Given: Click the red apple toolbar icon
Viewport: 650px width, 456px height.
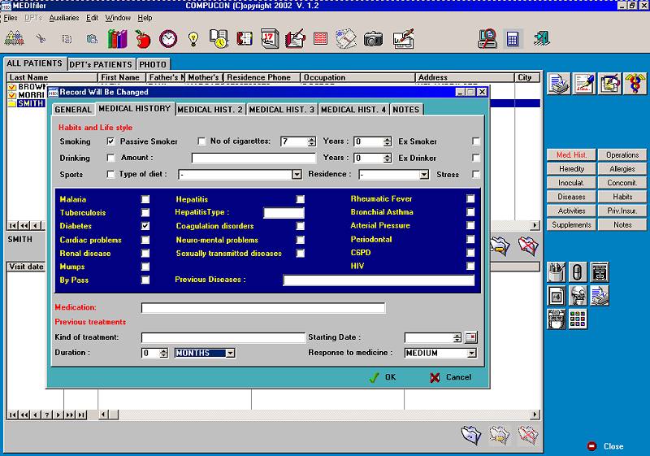Looking at the screenshot, I should point(143,39).
